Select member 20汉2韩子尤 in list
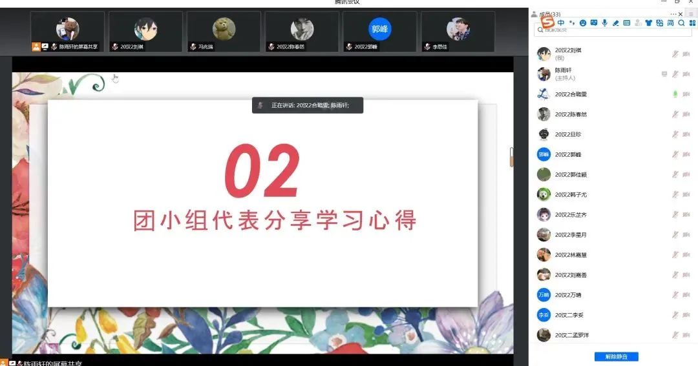 coord(613,194)
